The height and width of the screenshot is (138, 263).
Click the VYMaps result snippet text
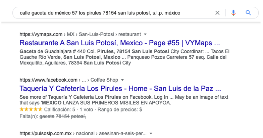124,57
